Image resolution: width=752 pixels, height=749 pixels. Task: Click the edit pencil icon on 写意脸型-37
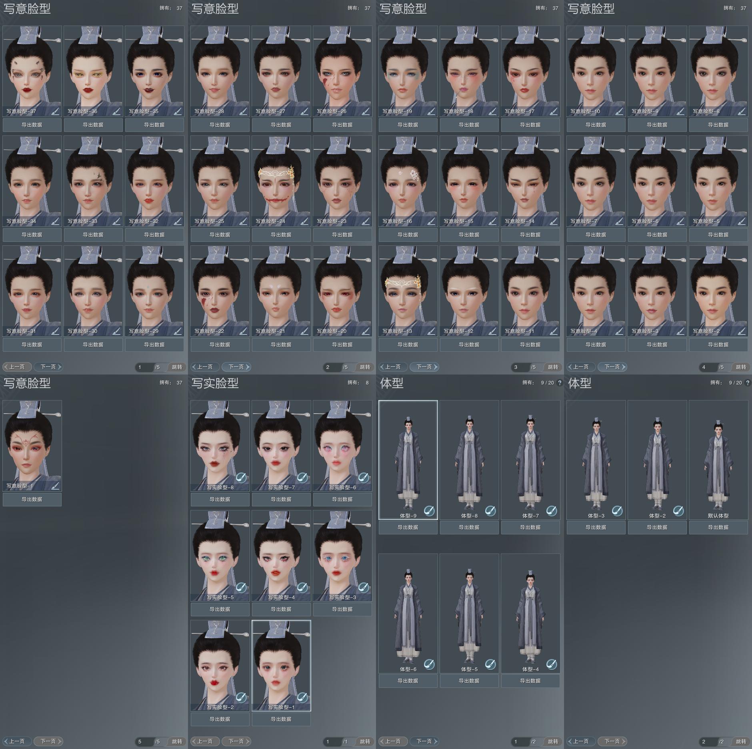(55, 111)
